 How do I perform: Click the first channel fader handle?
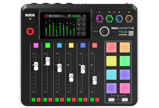coord(36,66)
